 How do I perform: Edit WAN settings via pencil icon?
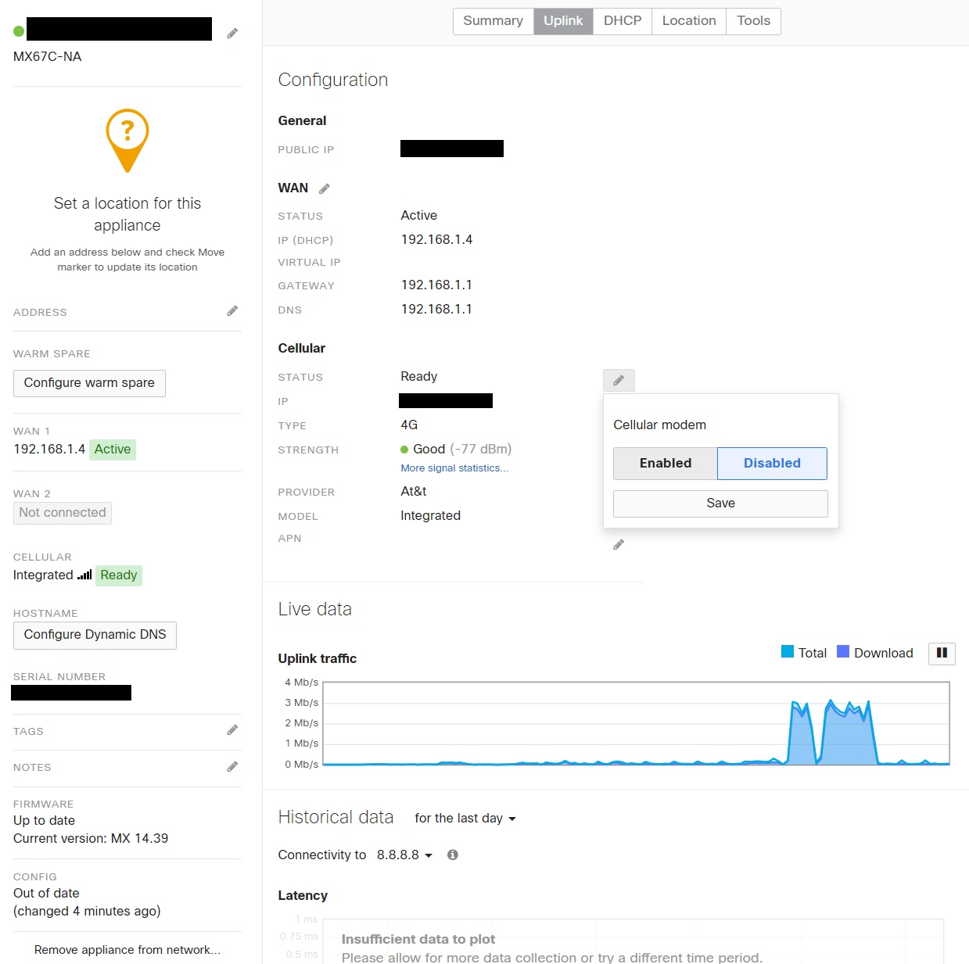[325, 188]
